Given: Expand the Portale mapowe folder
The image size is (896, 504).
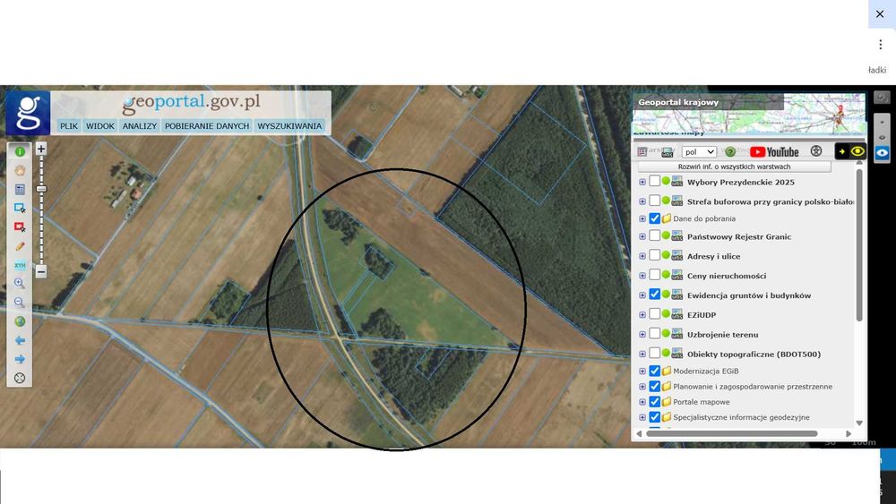Looking at the screenshot, I should coord(642,402).
